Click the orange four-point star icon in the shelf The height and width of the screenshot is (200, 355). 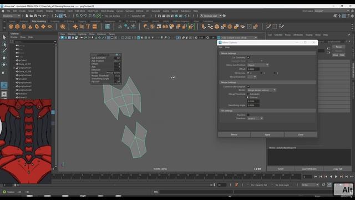tap(75, 27)
